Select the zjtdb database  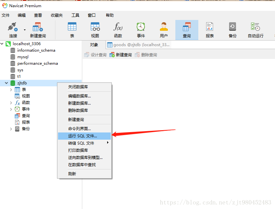(x=22, y=83)
